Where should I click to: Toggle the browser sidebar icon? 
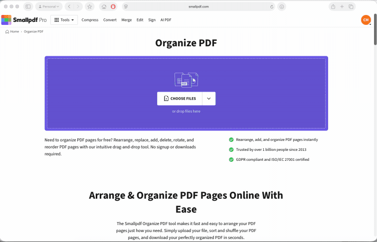pos(28,7)
